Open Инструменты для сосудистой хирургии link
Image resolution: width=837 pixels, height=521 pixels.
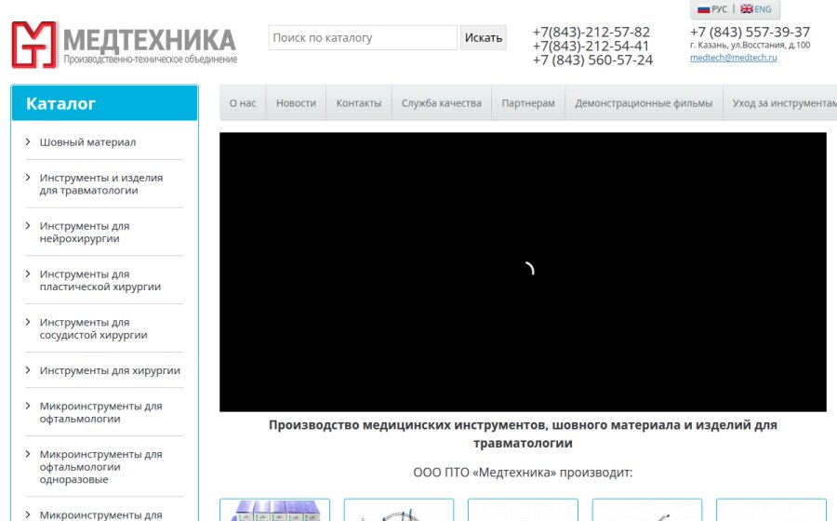tap(93, 328)
